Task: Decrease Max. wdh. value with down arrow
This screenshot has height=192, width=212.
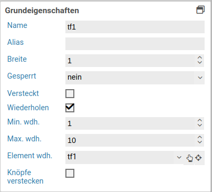Action: [x=199, y=142]
